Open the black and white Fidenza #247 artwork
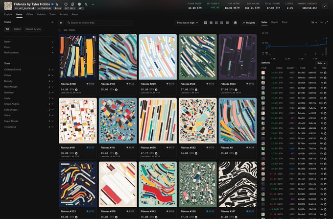Image resolution: width=333 pixels, height=219 pixels. click(x=238, y=184)
